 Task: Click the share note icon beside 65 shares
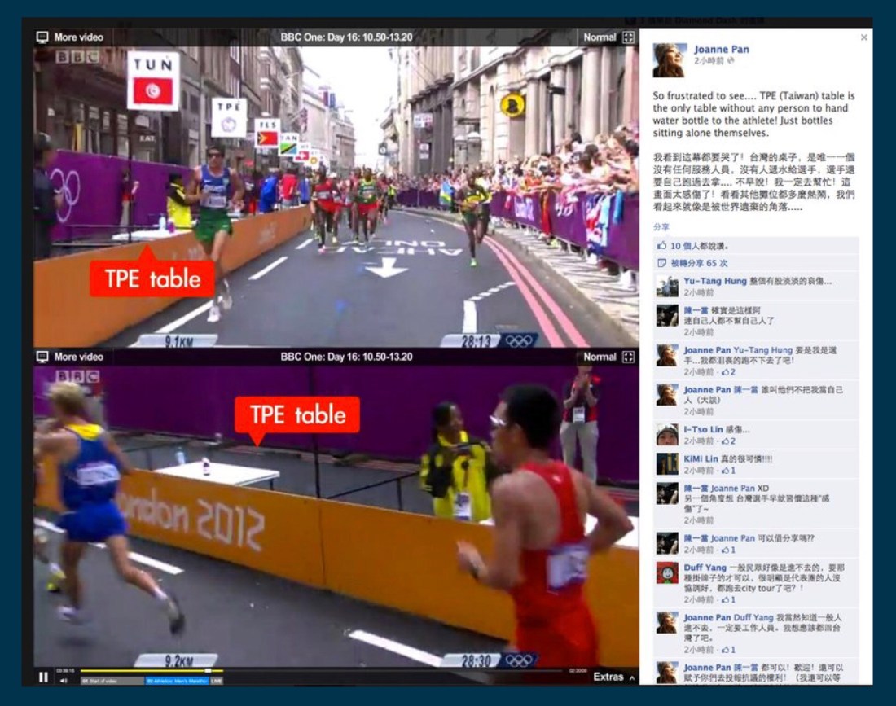(x=661, y=263)
